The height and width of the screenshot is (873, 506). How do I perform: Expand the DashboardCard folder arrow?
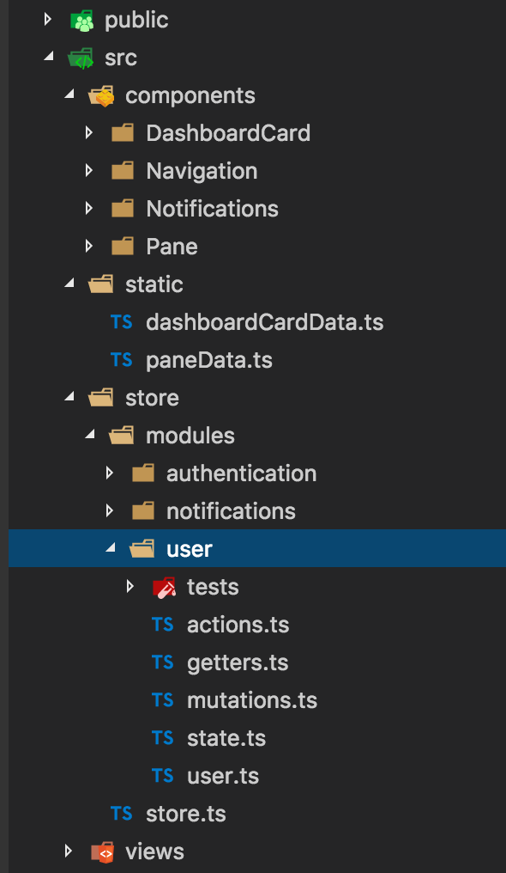(89, 133)
